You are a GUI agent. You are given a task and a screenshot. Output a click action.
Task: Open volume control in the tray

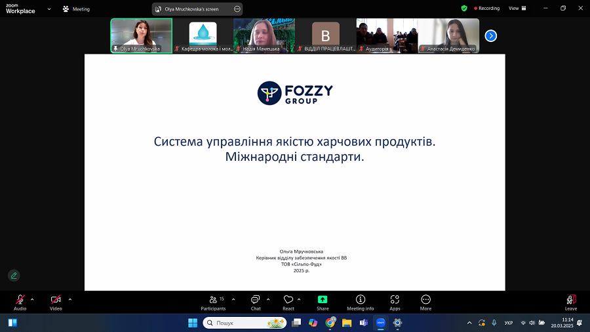[x=532, y=323]
